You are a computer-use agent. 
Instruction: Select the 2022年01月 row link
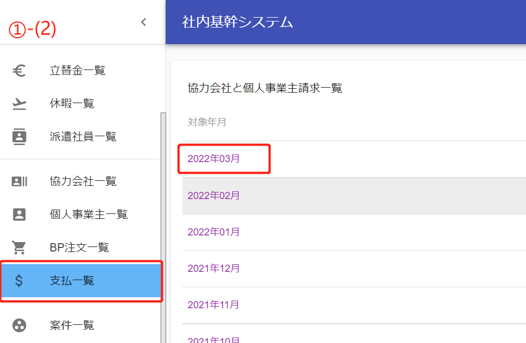click(x=214, y=232)
